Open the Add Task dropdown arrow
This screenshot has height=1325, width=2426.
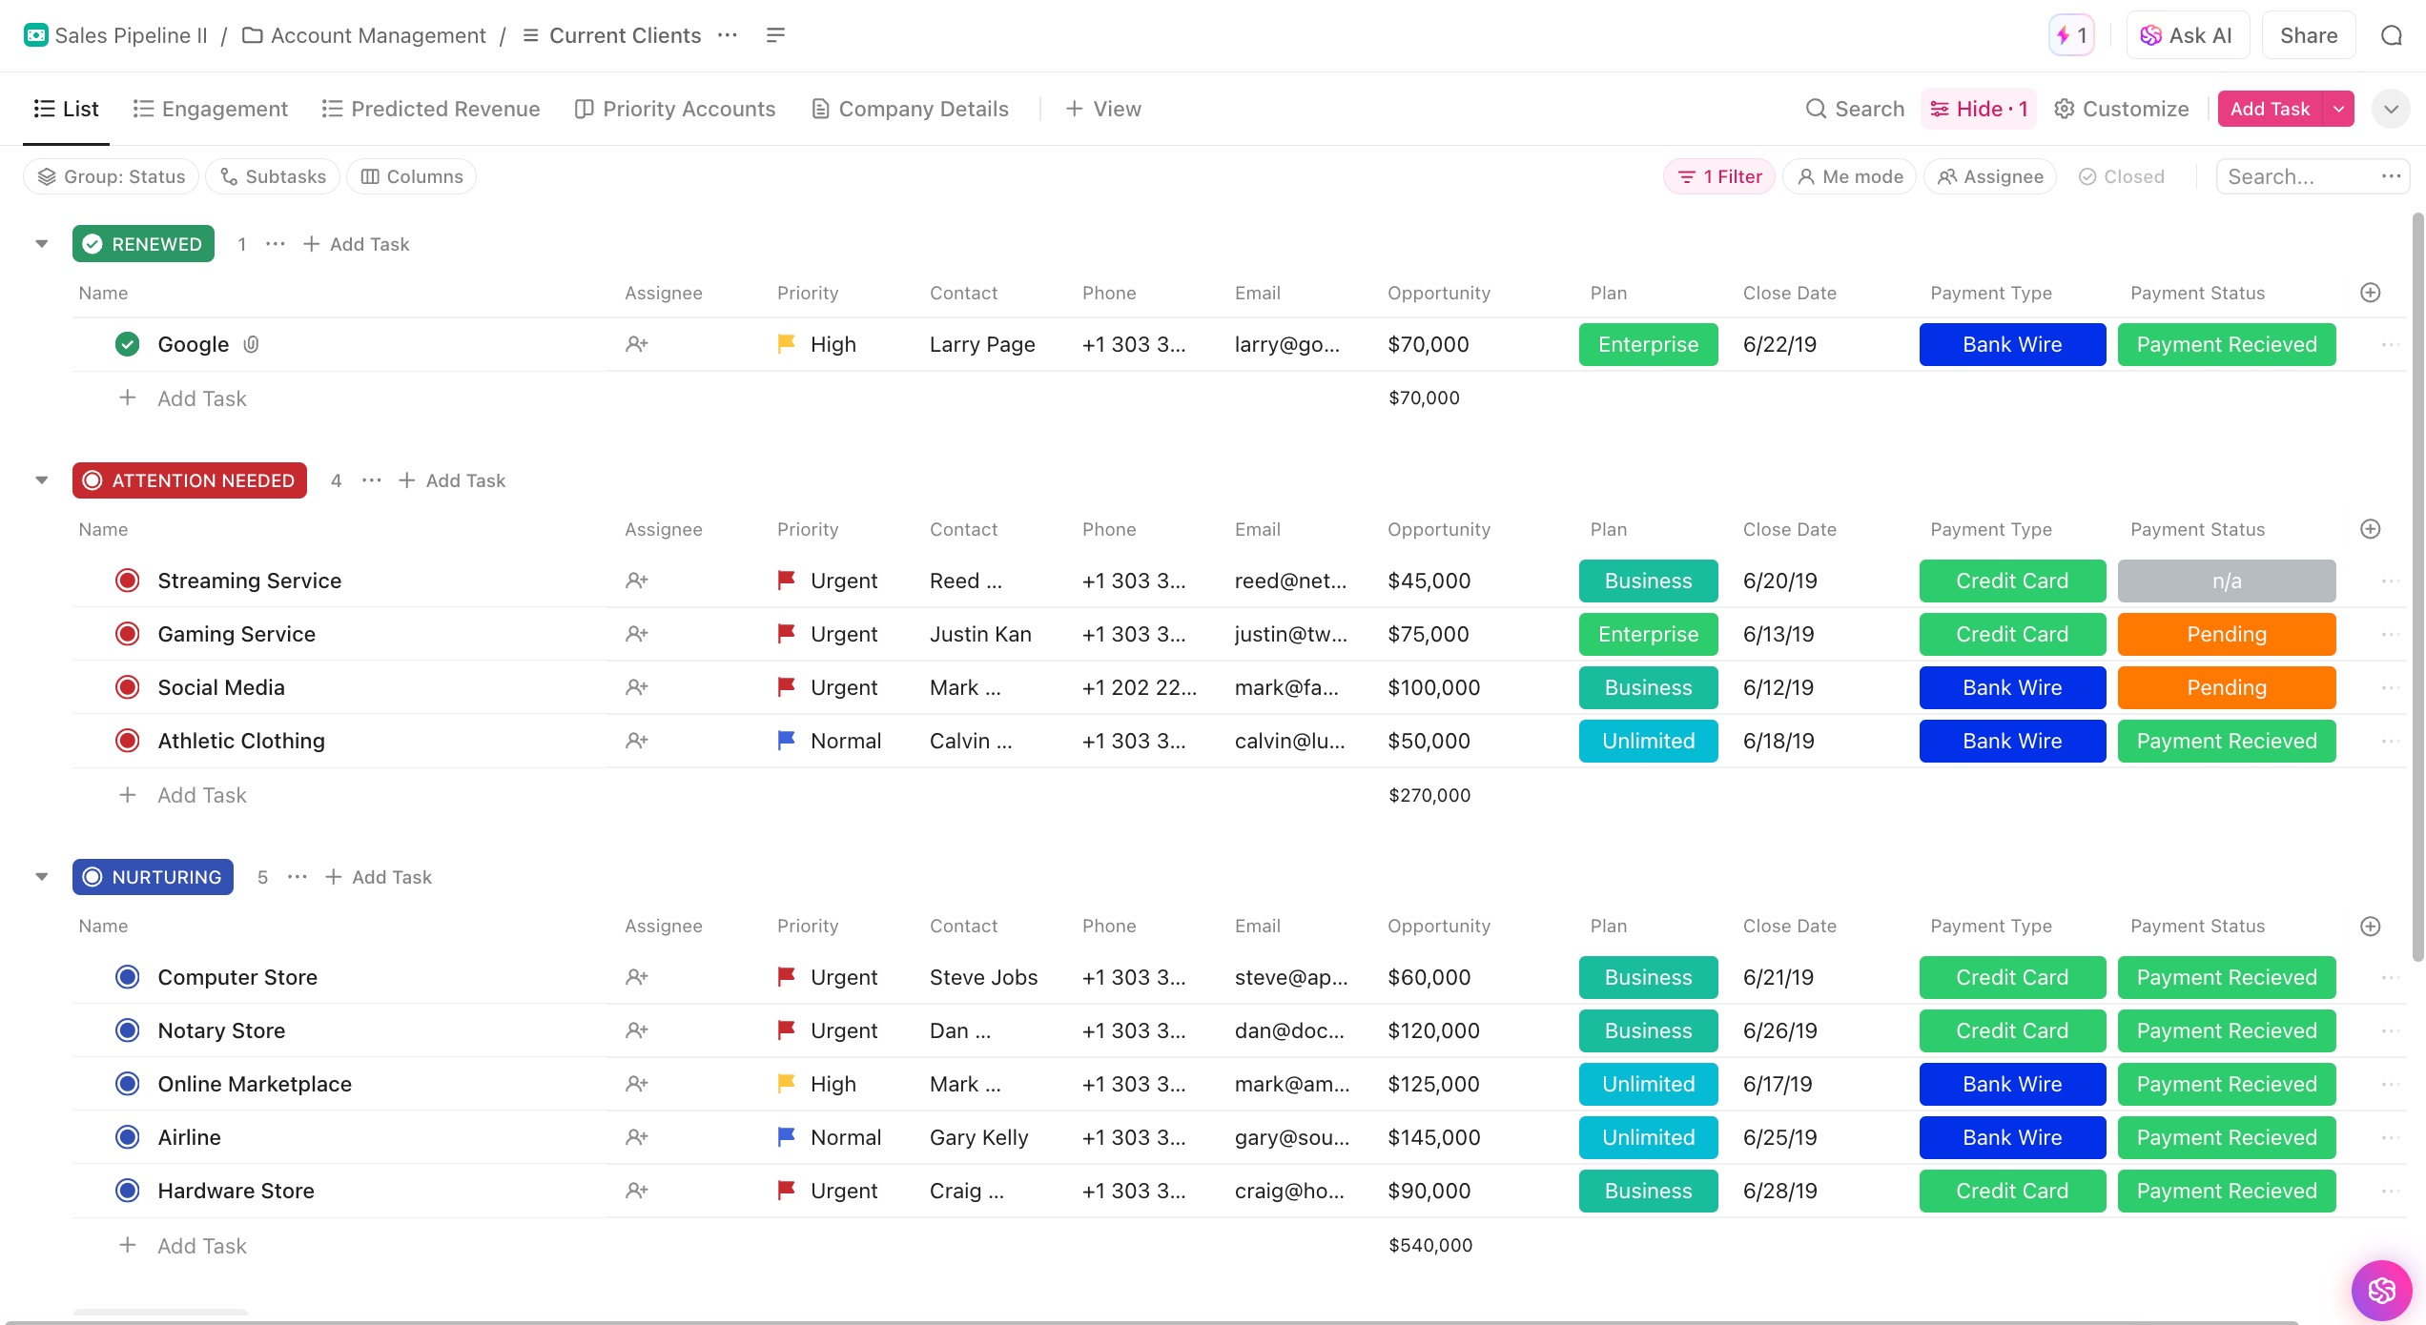(x=2337, y=109)
